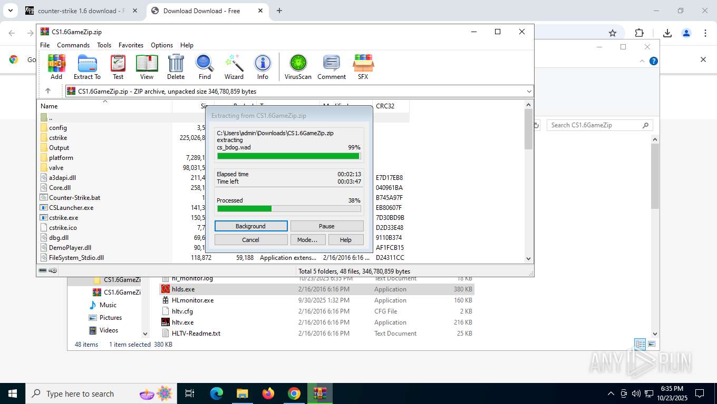Open Chrome three-dot menu

click(x=705, y=33)
